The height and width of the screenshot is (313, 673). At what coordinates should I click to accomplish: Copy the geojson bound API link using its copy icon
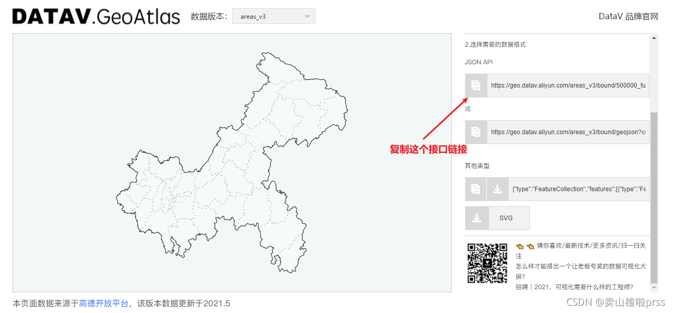pos(475,132)
